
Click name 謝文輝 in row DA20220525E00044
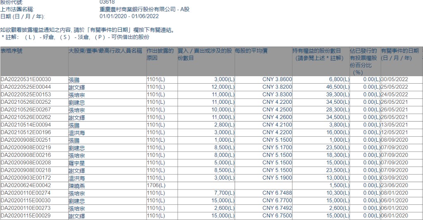click(x=76, y=87)
